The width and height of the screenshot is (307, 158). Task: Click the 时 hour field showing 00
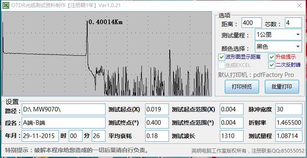(x=75, y=136)
